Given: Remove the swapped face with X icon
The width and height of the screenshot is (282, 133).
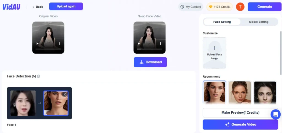Looking at the screenshot, I should pos(65,94).
